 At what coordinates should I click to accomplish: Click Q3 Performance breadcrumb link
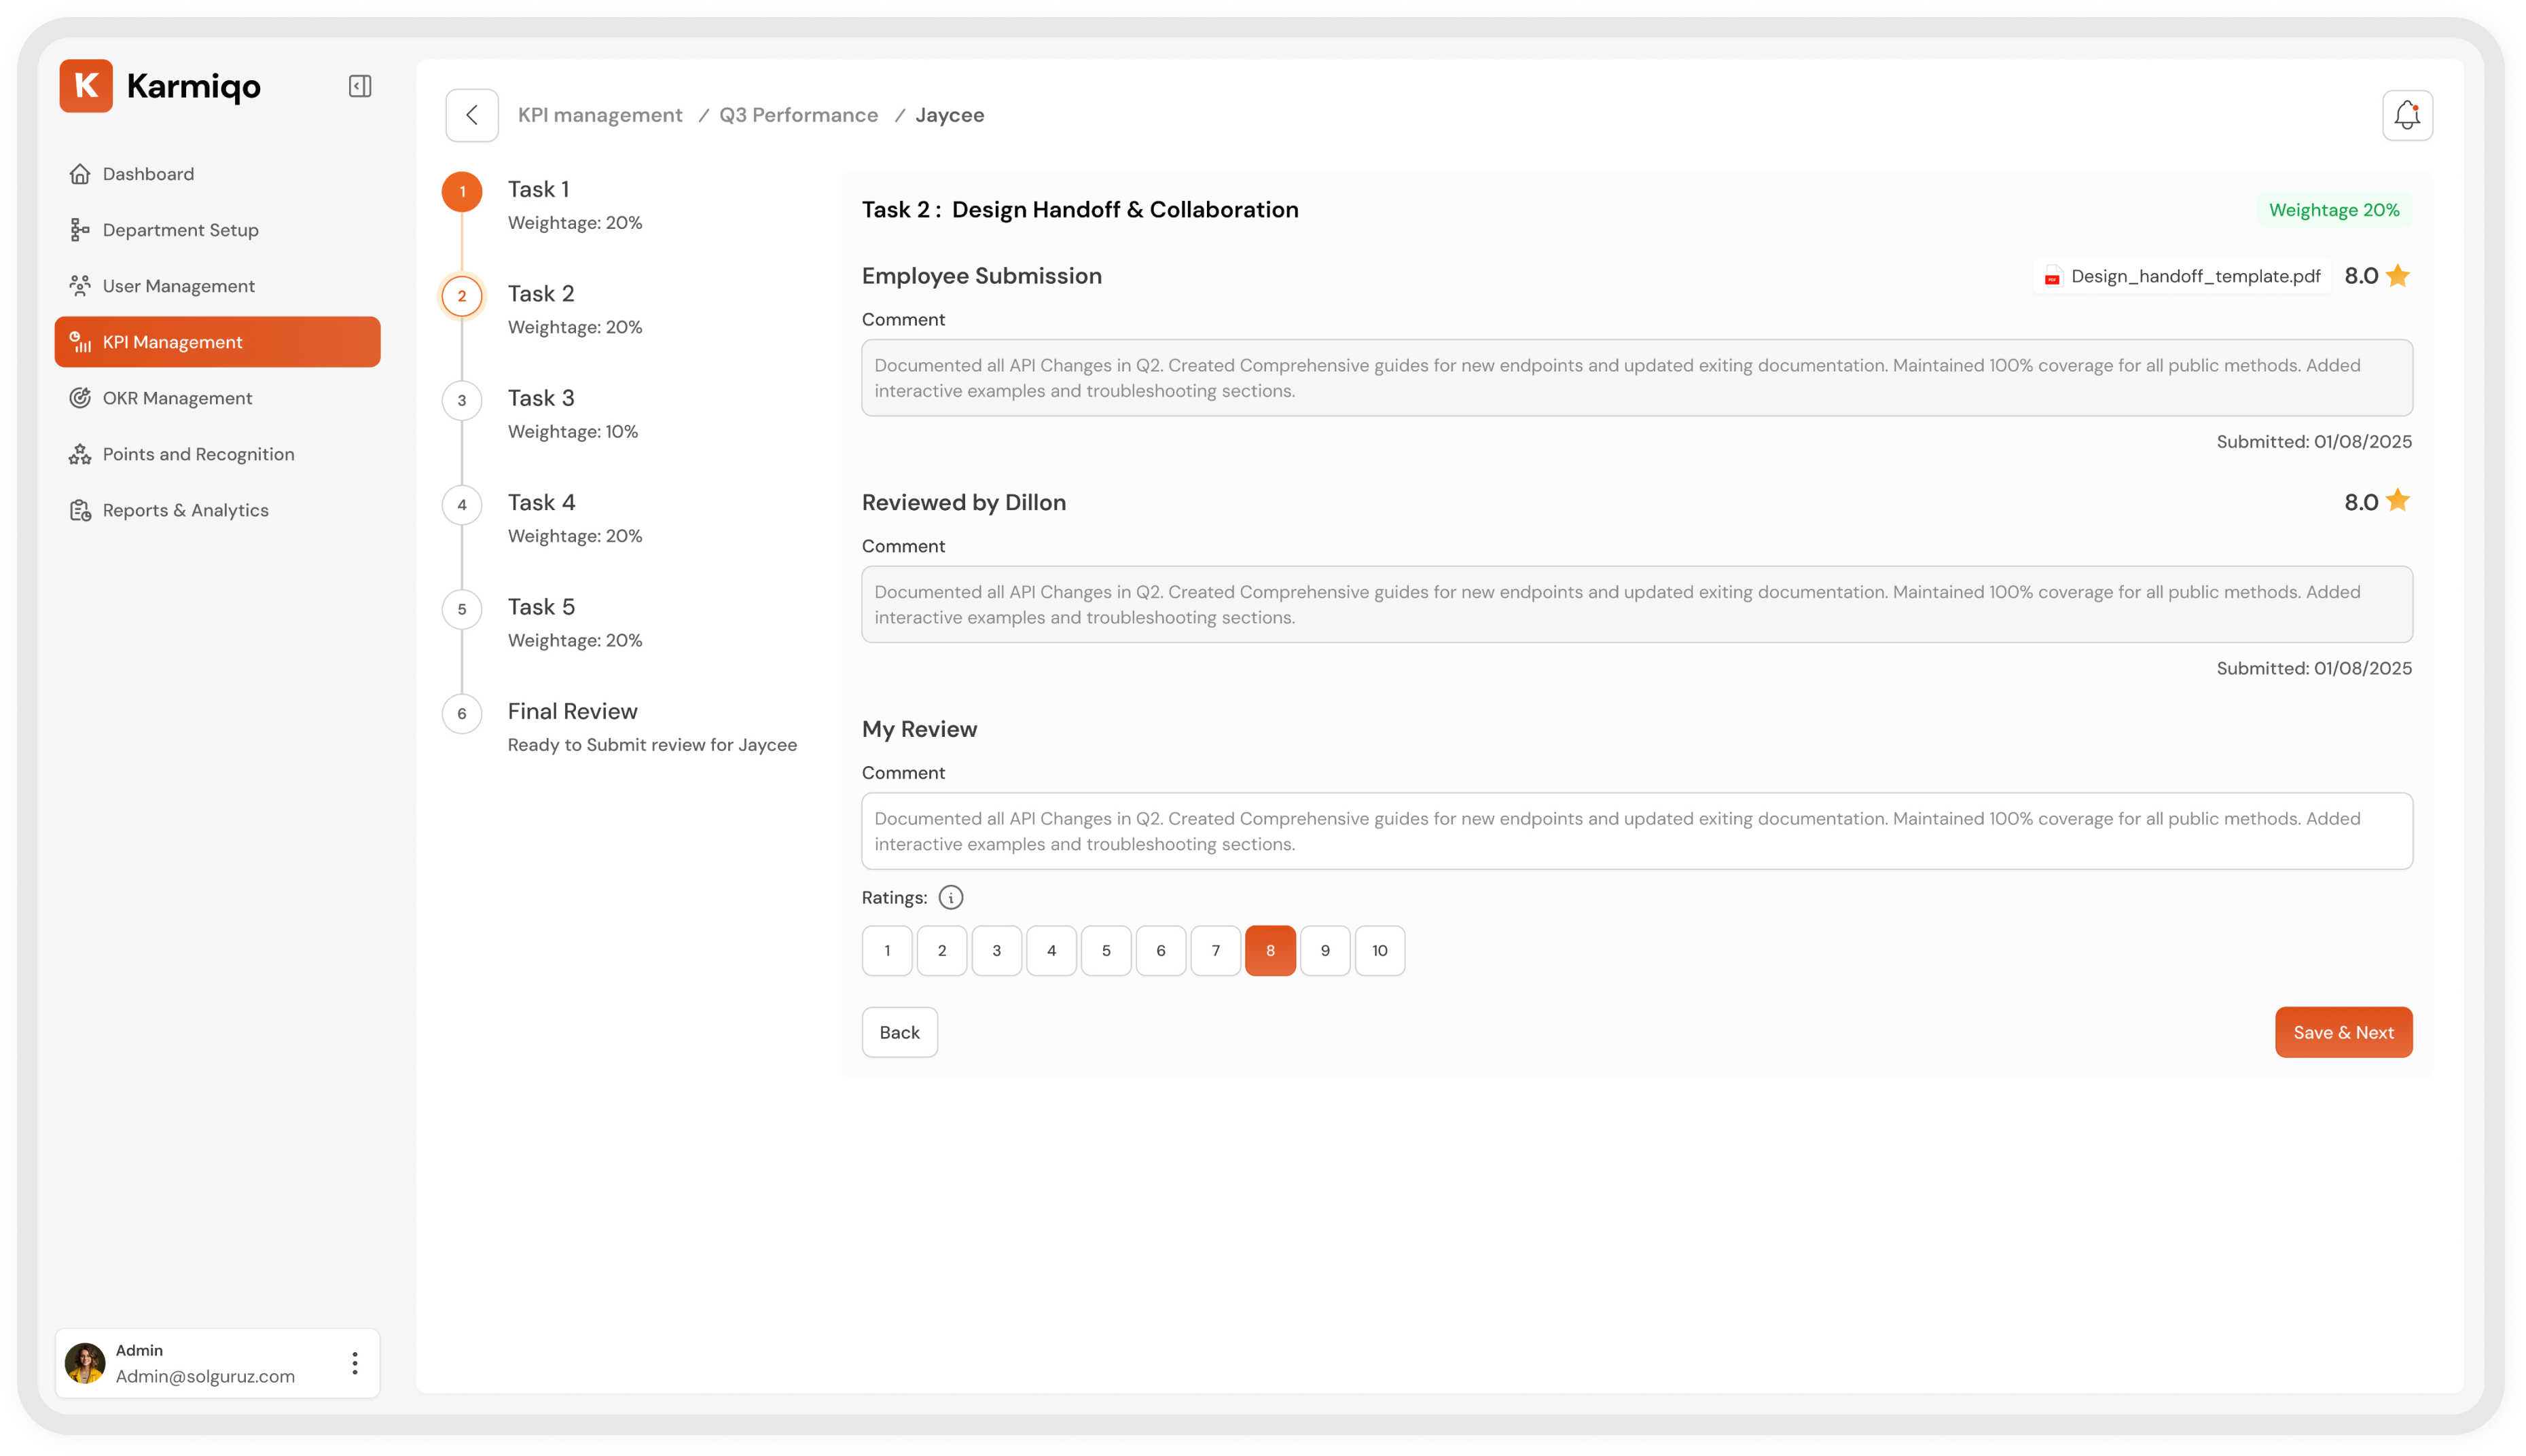coord(798,115)
